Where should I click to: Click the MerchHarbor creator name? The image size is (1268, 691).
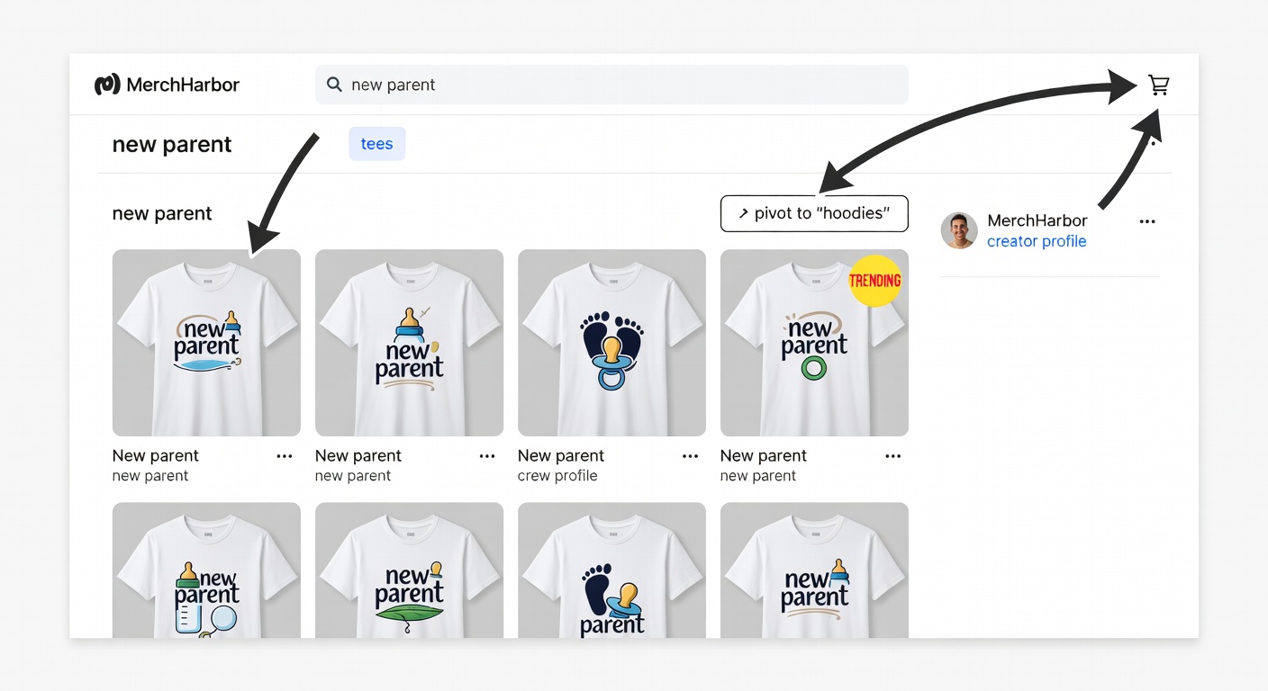(x=1037, y=220)
